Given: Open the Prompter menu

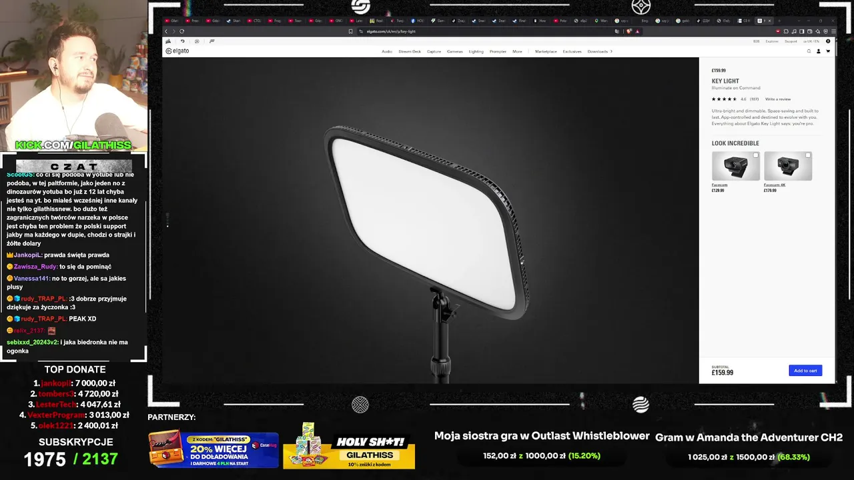Looking at the screenshot, I should click(x=498, y=51).
